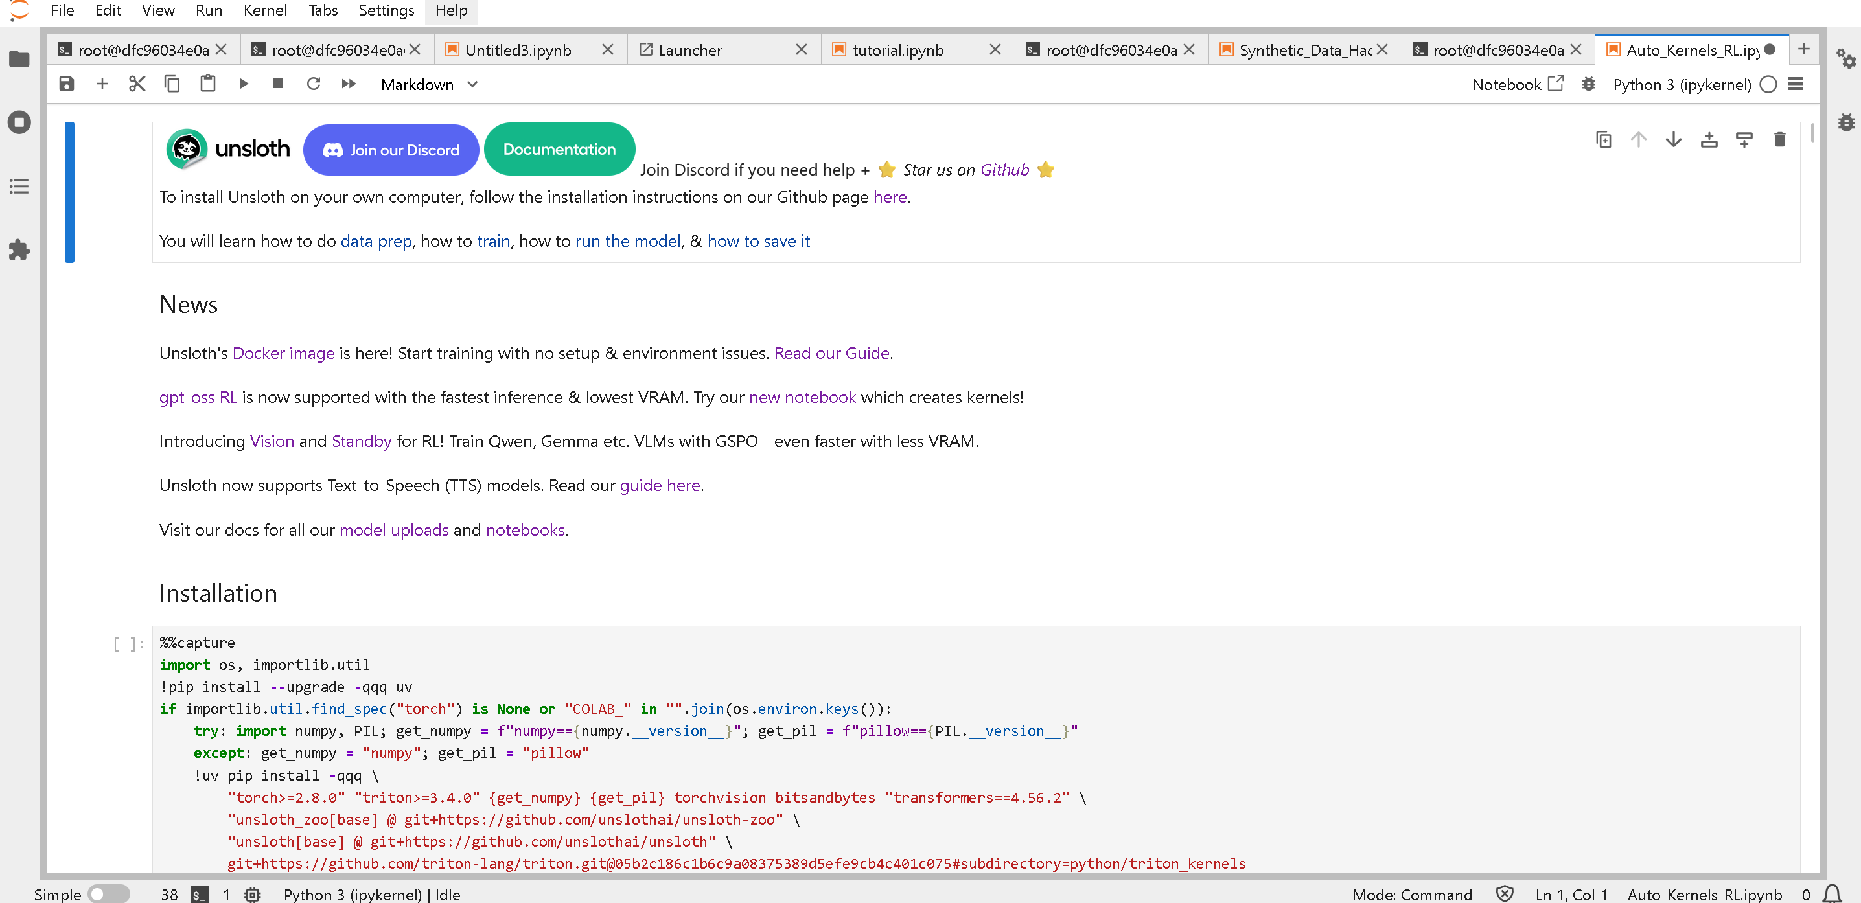Run the selected cell with the play icon

pyautogui.click(x=244, y=84)
